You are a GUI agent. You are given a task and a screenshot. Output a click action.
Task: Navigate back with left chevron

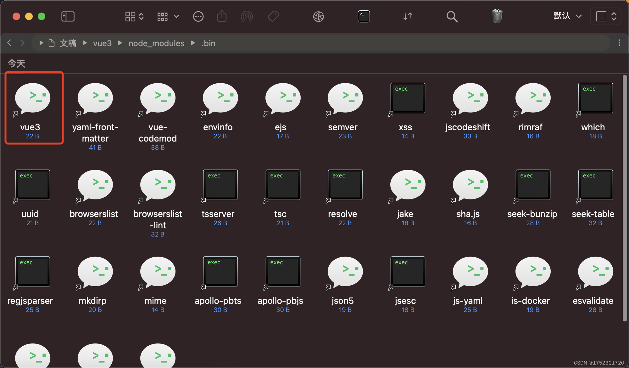(x=9, y=43)
